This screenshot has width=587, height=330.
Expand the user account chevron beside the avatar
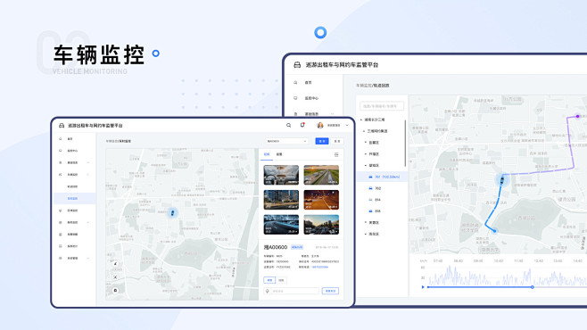click(x=347, y=126)
